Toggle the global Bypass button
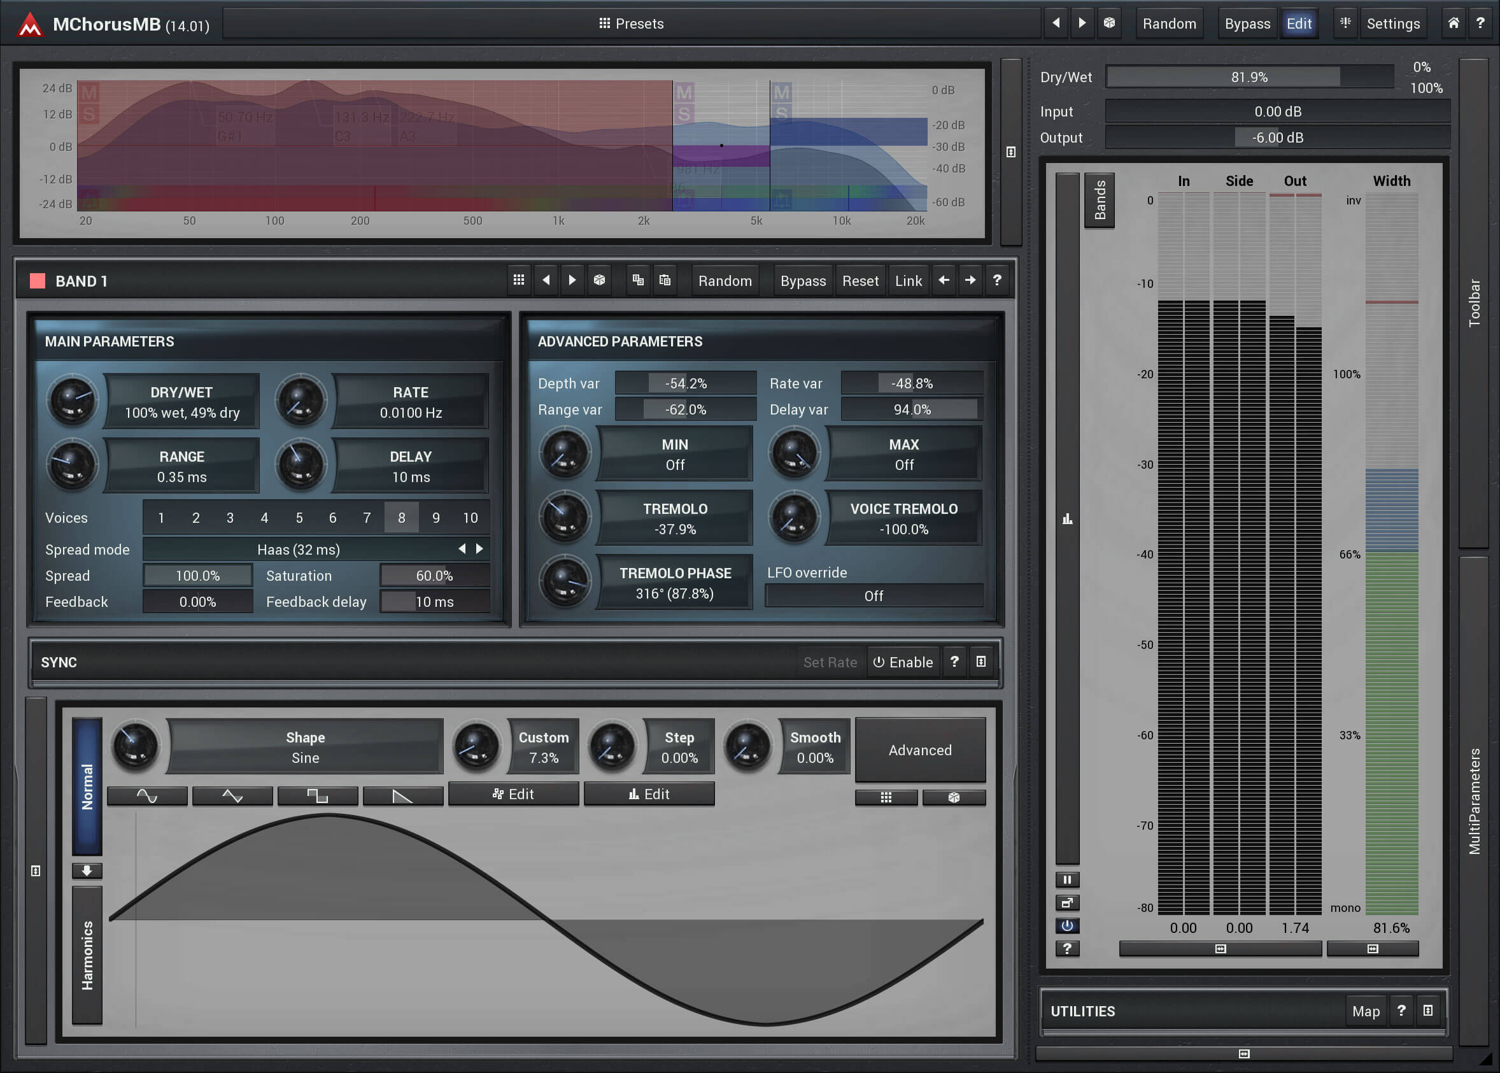1500x1073 pixels. [x=1247, y=23]
